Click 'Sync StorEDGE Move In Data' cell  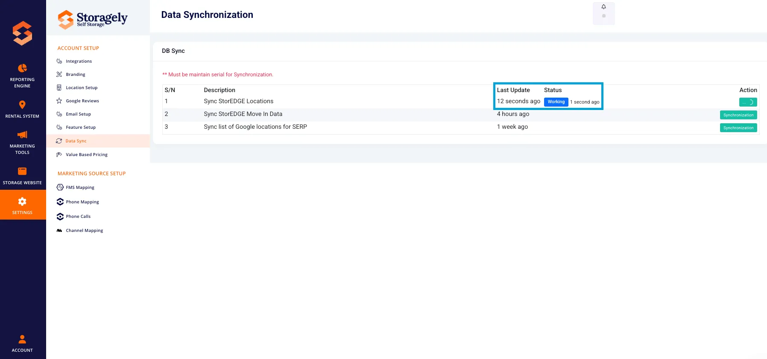pos(243,114)
